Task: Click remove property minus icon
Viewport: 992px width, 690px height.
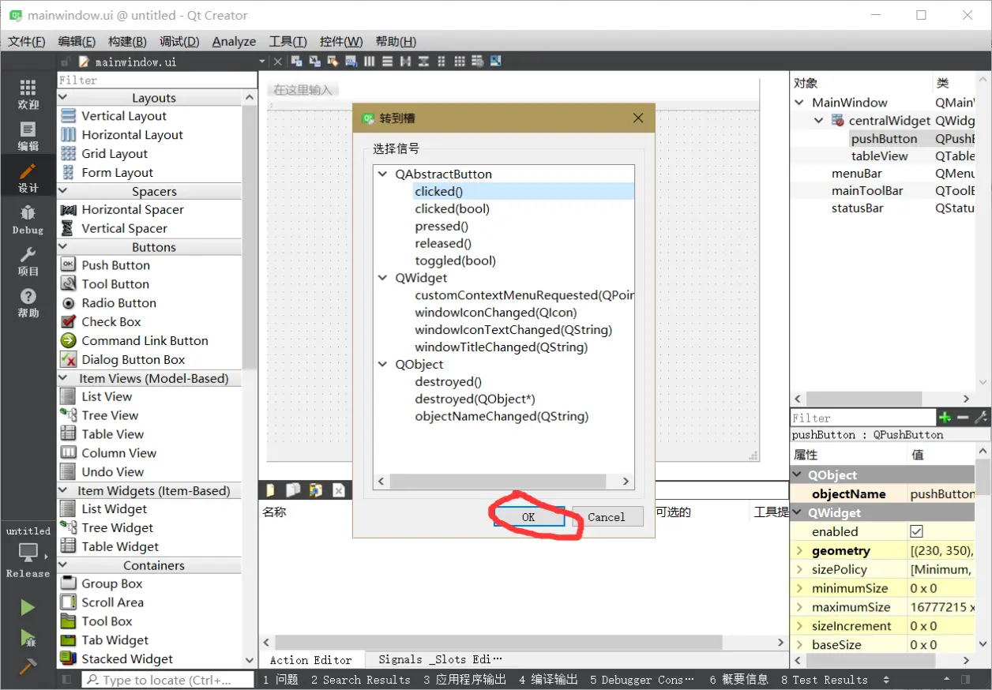Action: (x=963, y=418)
